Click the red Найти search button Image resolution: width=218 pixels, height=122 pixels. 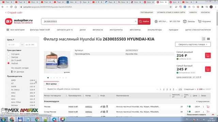144,21
